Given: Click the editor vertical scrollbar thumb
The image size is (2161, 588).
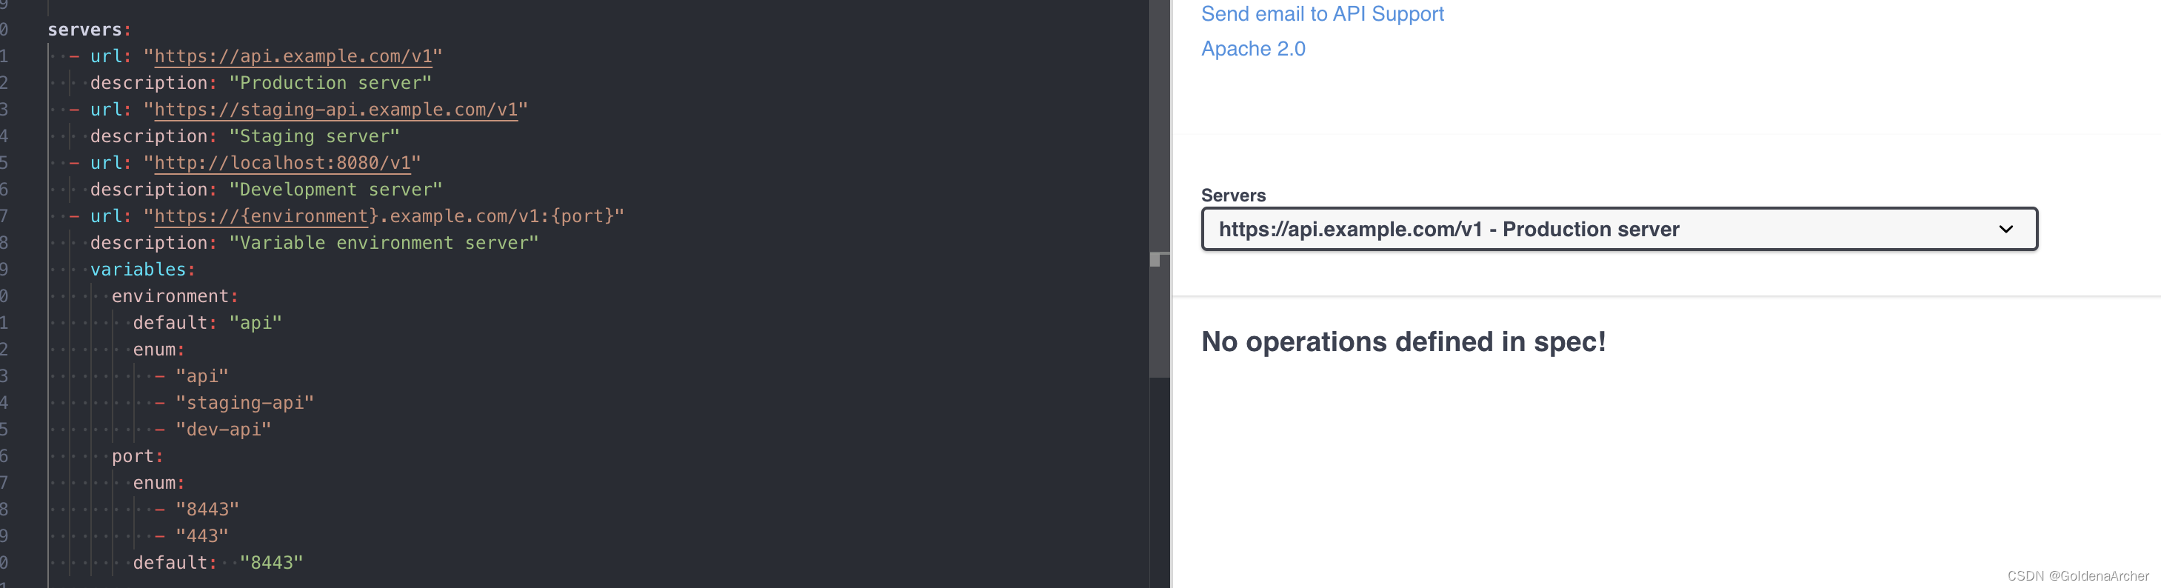Looking at the screenshot, I should [1159, 189].
